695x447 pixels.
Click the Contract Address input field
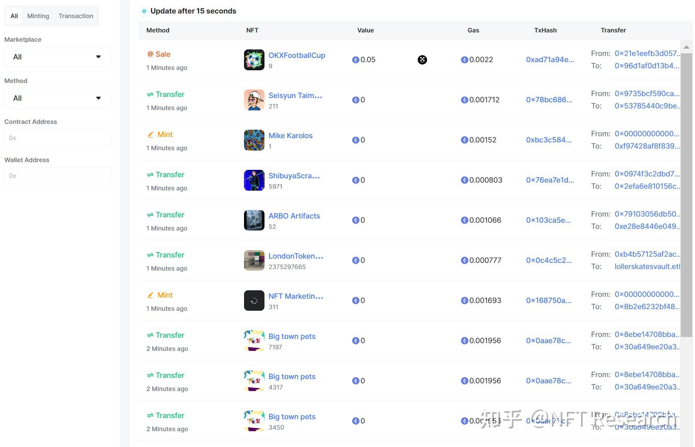click(x=58, y=138)
